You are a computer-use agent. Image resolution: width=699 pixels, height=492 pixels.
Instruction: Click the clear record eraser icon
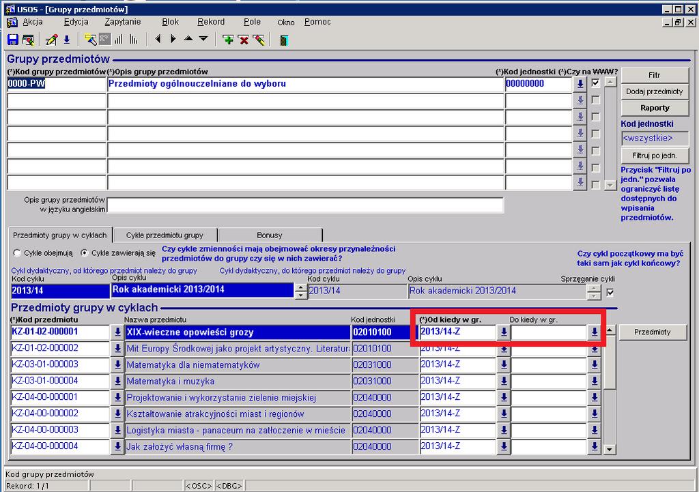pos(259,40)
